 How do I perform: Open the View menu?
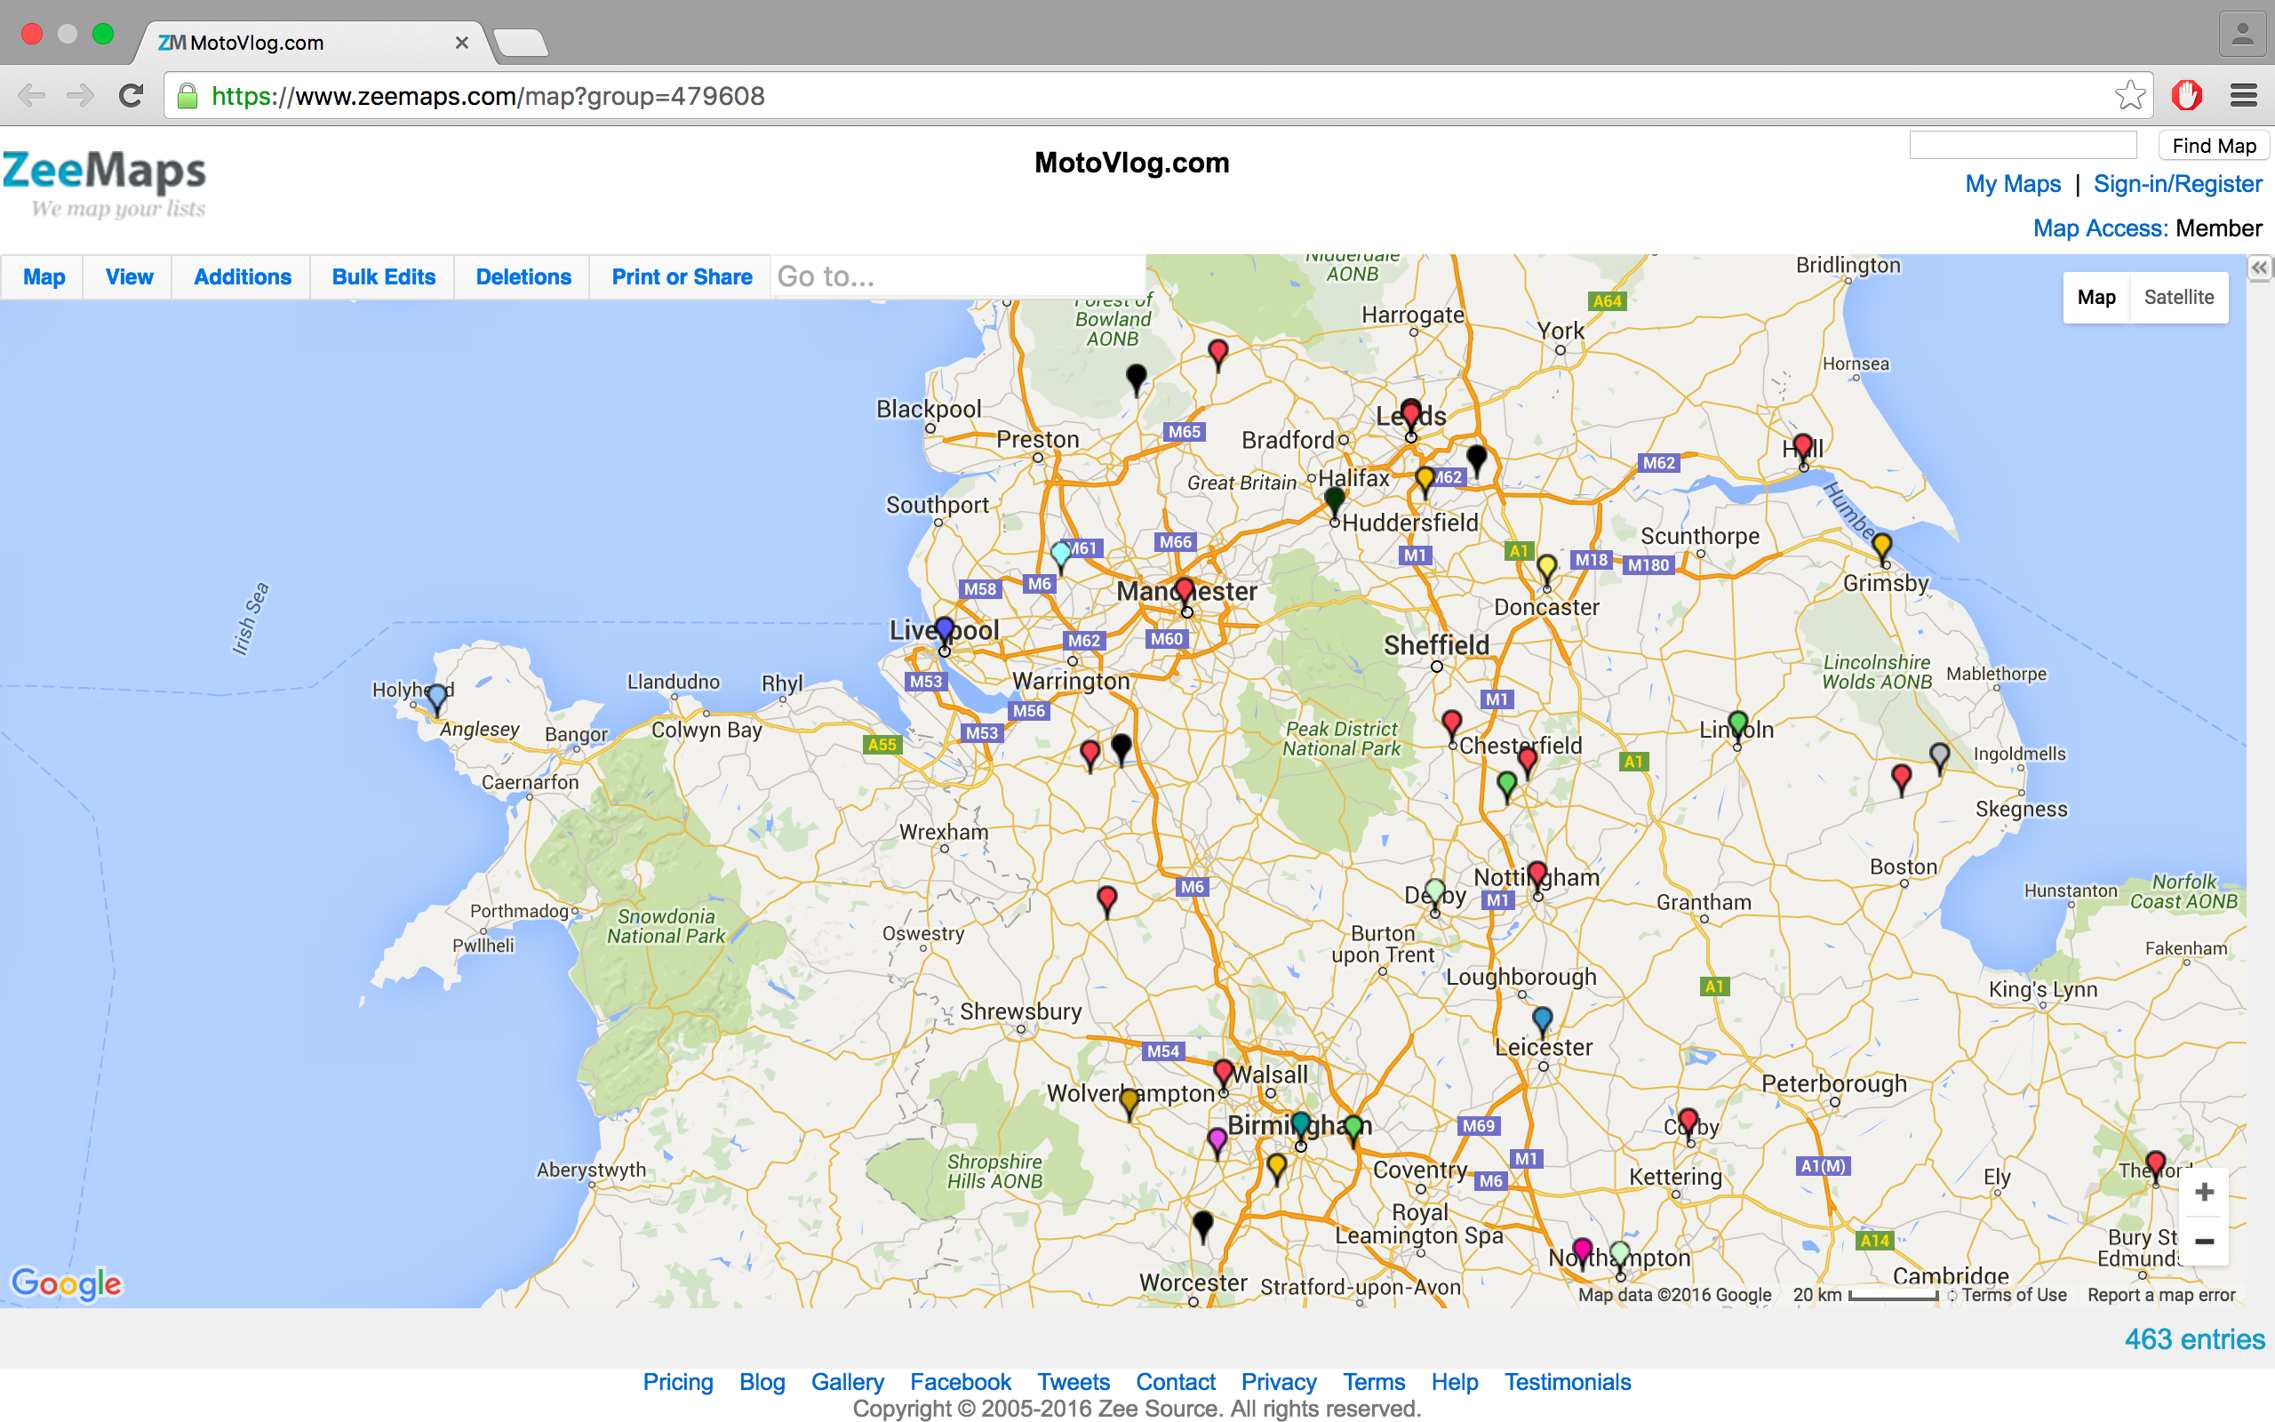(129, 276)
